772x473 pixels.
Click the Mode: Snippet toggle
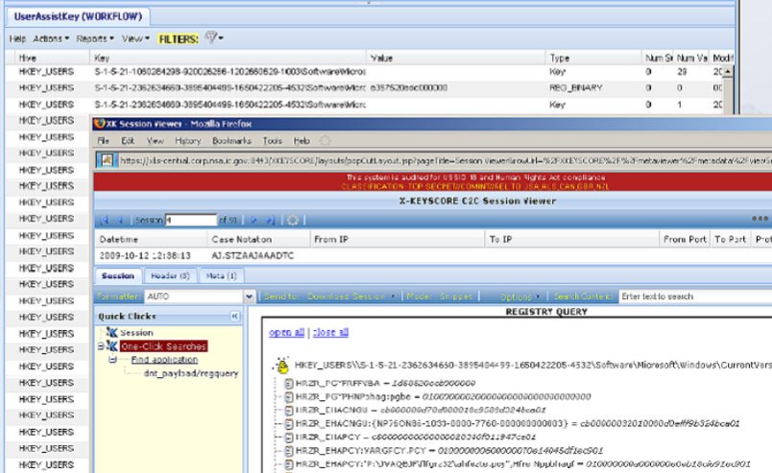pos(439,296)
